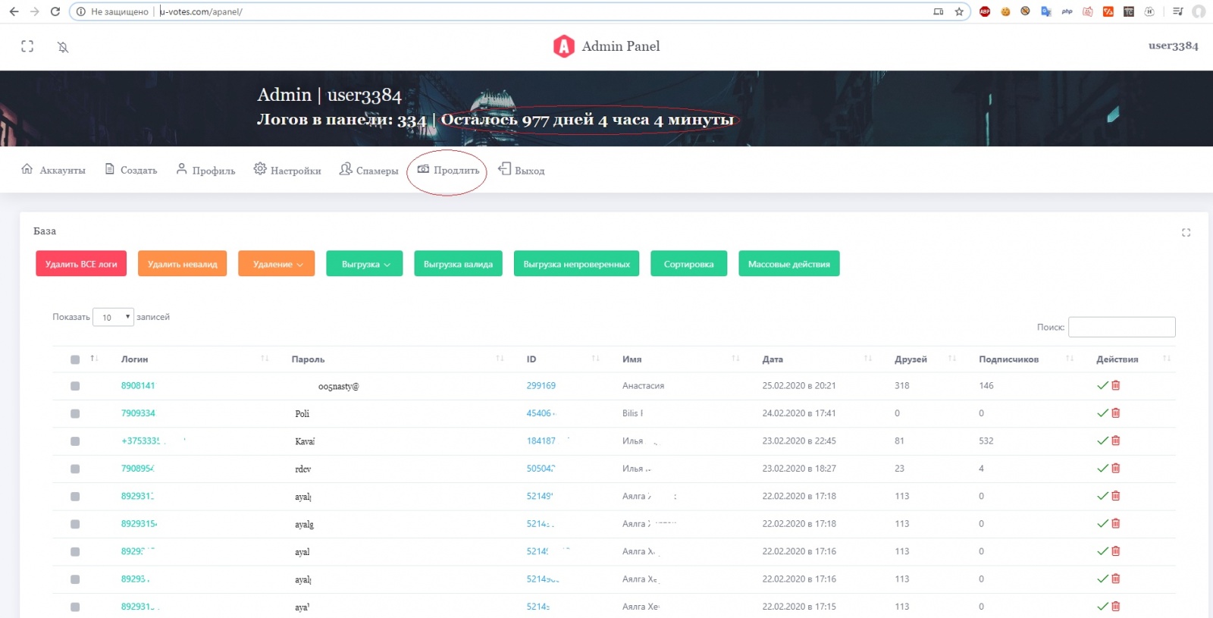Open login link 7909334

click(138, 413)
